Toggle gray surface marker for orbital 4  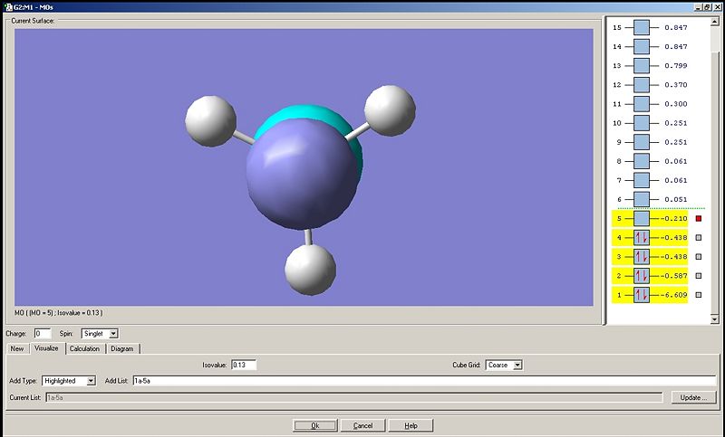pyautogui.click(x=699, y=238)
